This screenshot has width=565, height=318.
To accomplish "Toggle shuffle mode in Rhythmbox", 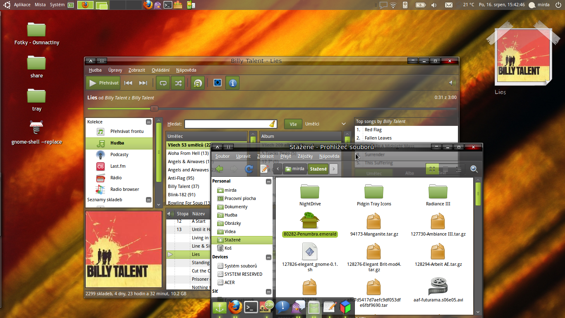I will point(178,83).
